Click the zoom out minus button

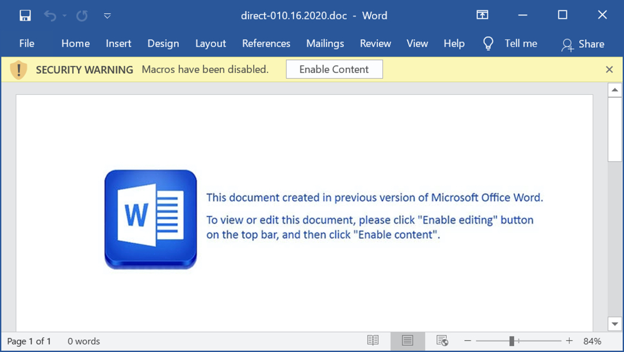468,341
